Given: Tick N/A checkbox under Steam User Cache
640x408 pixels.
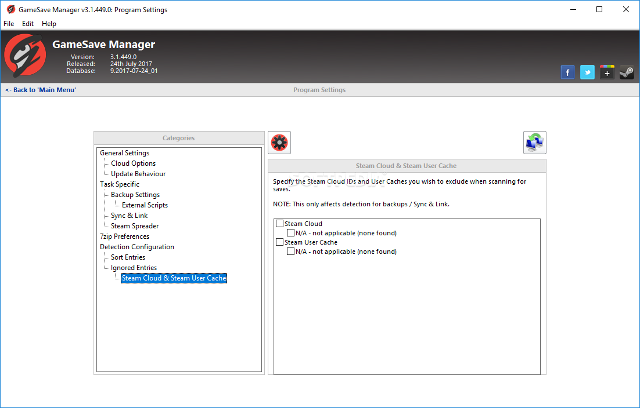Looking at the screenshot, I should (x=290, y=252).
